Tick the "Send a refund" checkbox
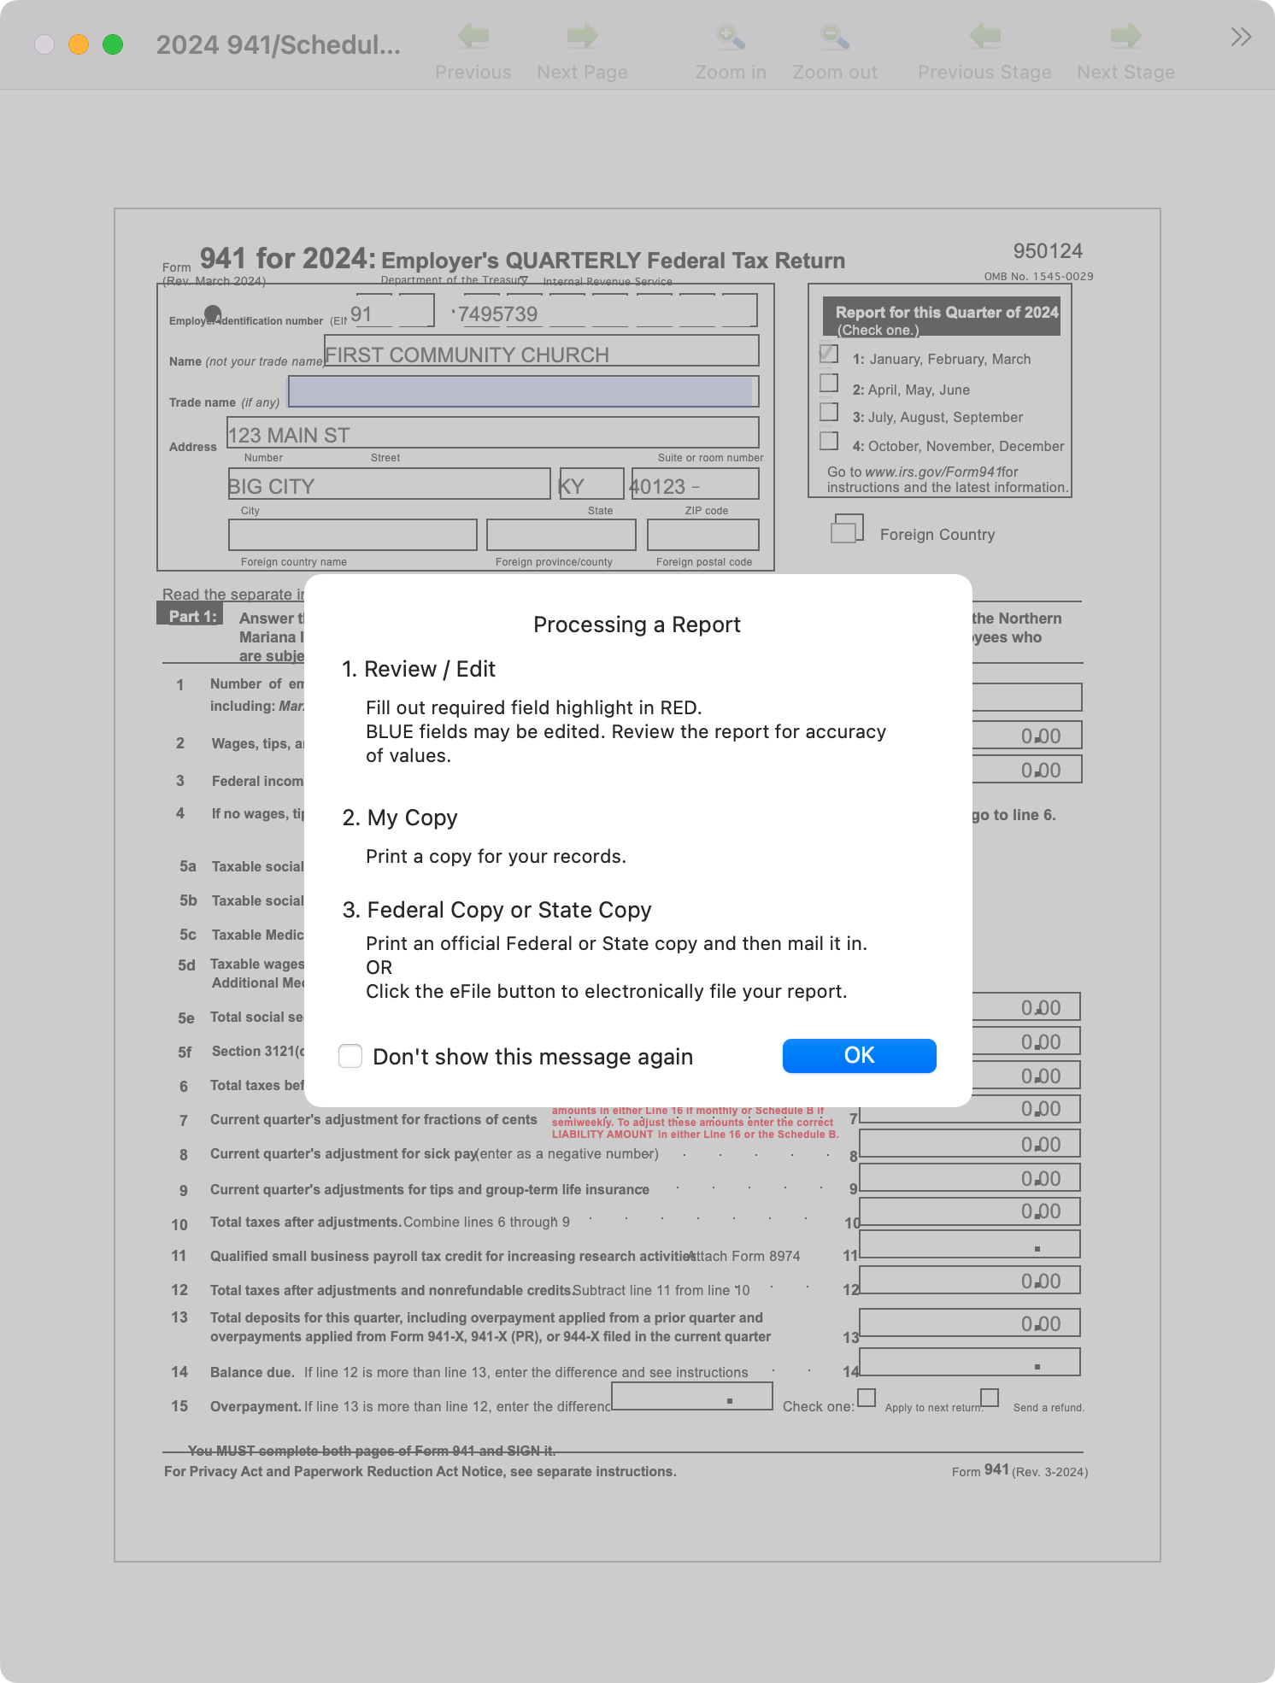1275x1683 pixels. pos(990,1398)
